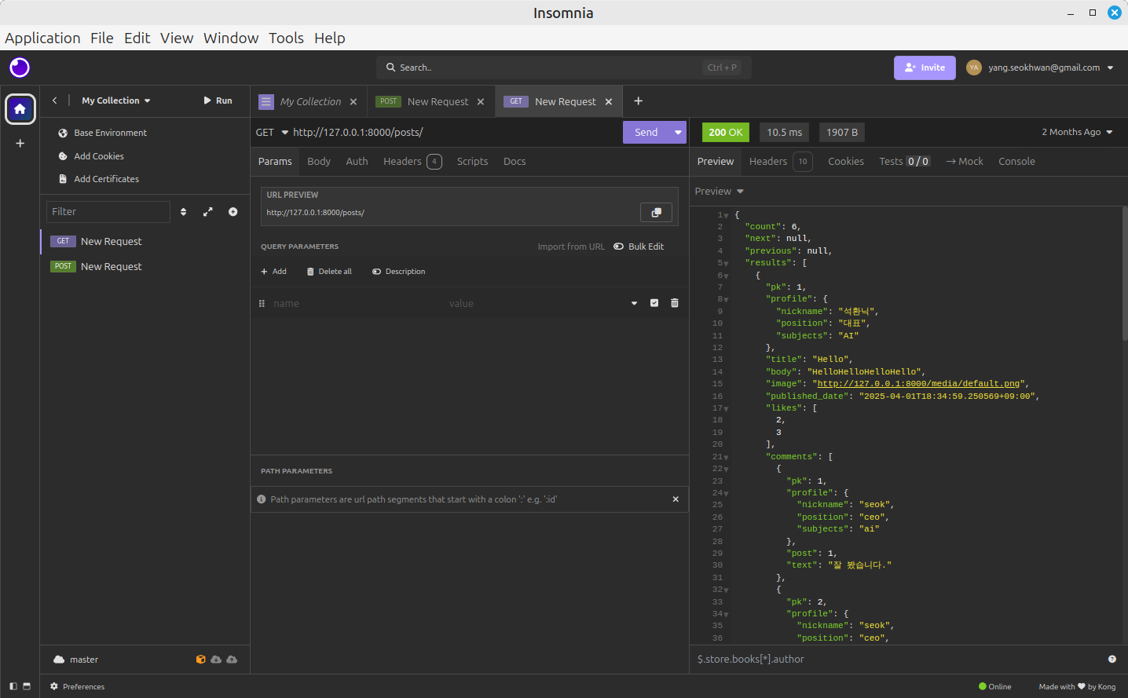Image resolution: width=1128 pixels, height=698 pixels.
Task: Open the Console tab
Action: point(1016,161)
